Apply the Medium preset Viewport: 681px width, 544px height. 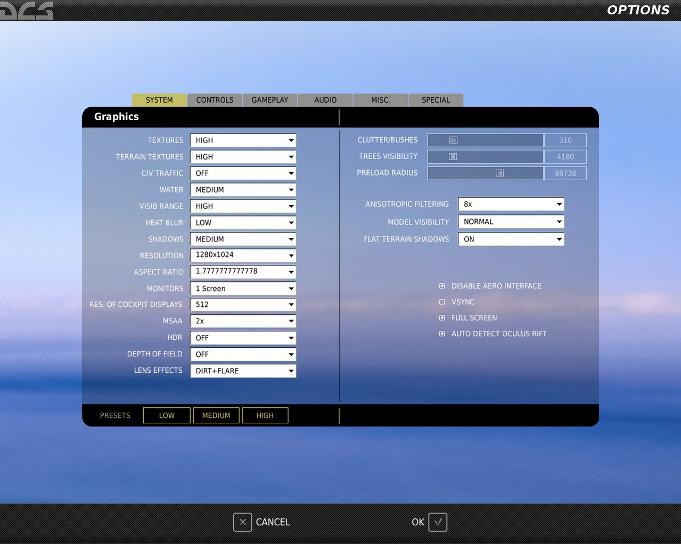click(216, 415)
